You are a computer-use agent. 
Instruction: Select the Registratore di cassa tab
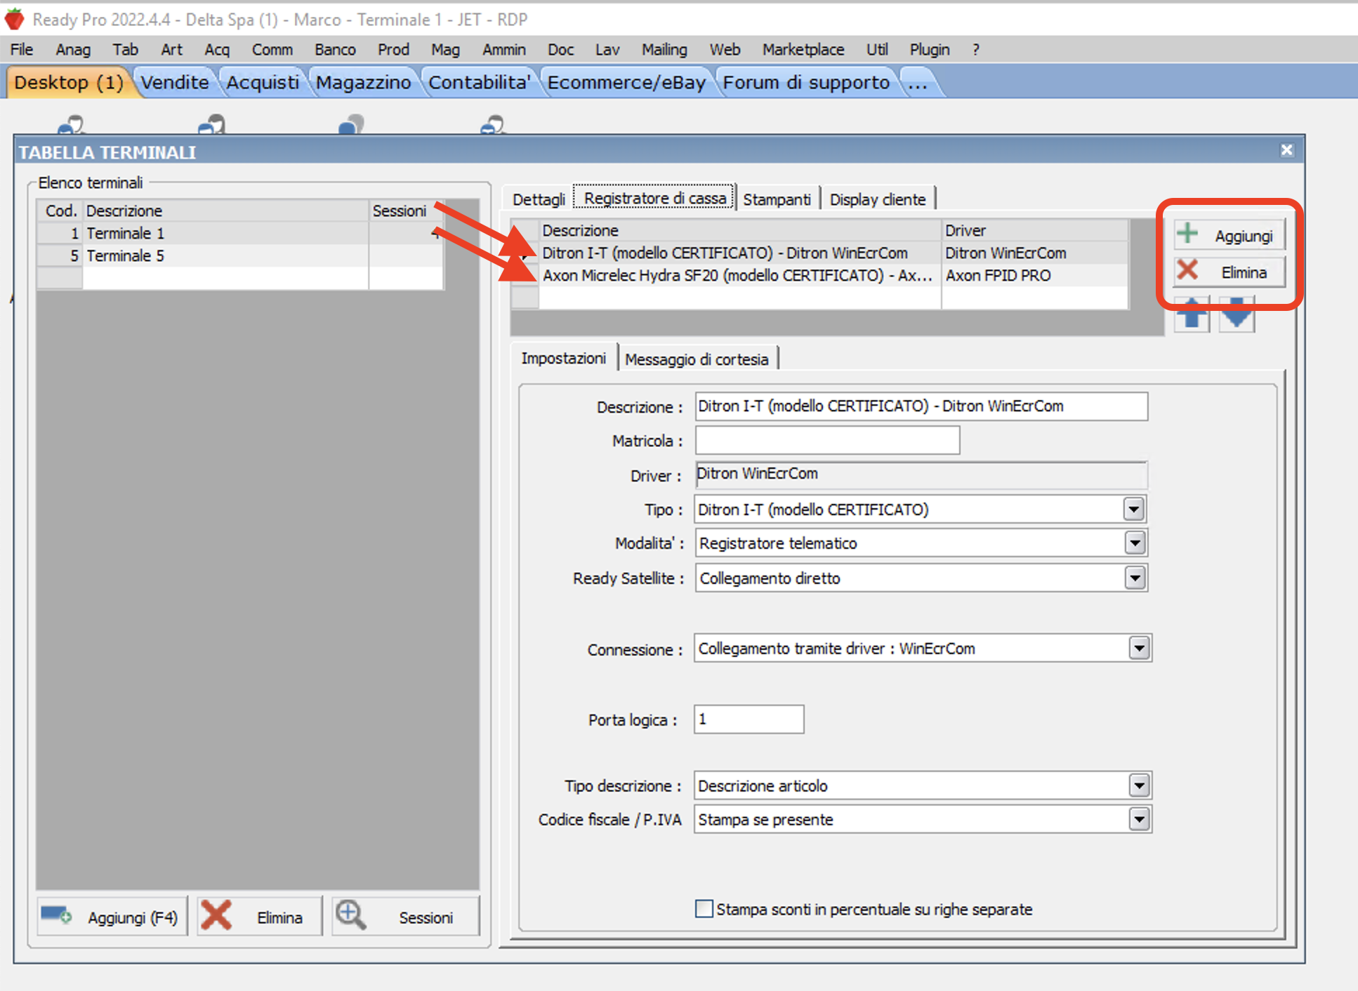click(x=654, y=198)
